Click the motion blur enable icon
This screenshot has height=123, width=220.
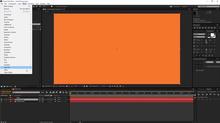(x=56, y=92)
